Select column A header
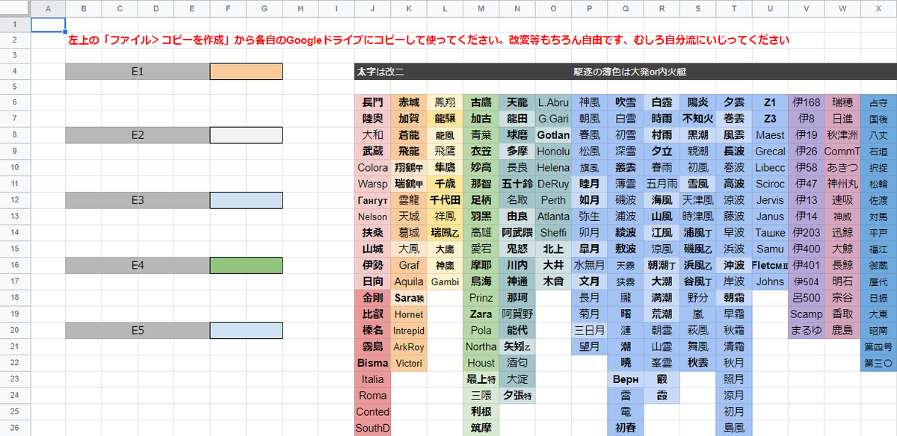897x436 pixels. (x=48, y=7)
